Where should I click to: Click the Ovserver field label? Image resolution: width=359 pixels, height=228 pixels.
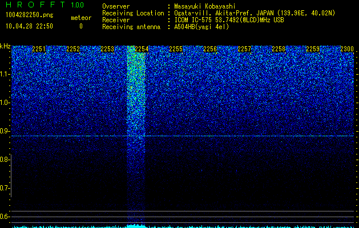pyautogui.click(x=116, y=6)
